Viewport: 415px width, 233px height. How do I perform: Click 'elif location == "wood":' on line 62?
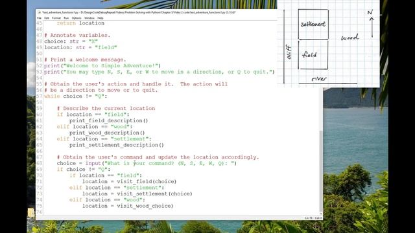(x=95, y=127)
